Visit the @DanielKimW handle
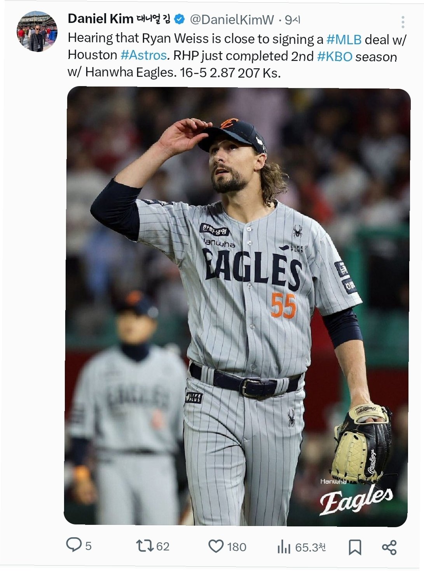This screenshot has width=424, height=571. pyautogui.click(x=232, y=20)
